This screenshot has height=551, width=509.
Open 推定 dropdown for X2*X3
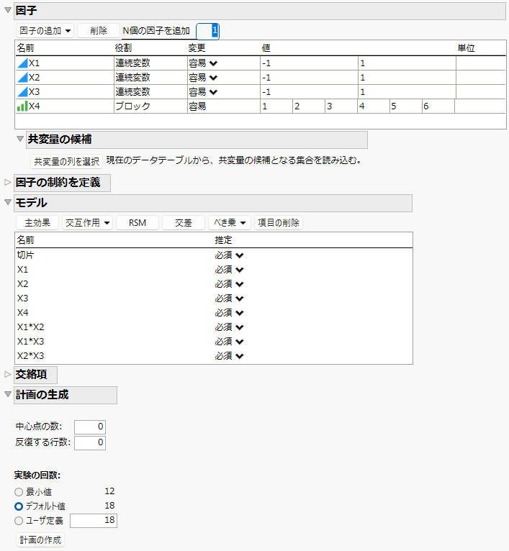pos(240,356)
